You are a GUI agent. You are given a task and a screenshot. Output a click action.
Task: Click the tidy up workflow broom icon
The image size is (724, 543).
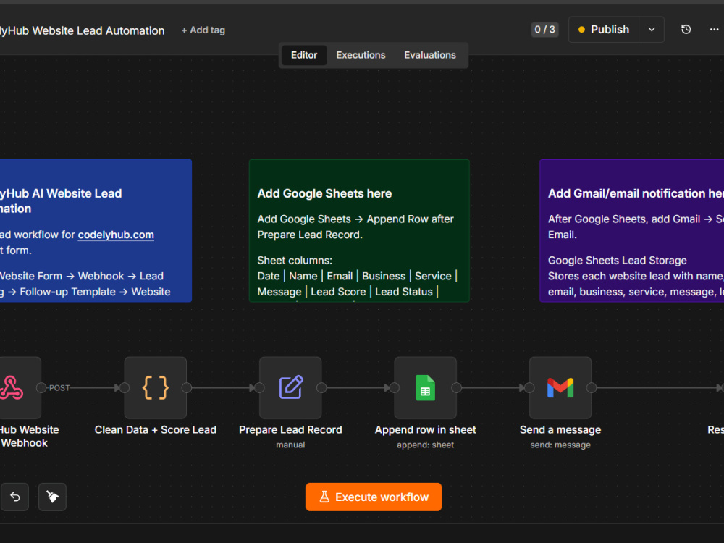click(52, 497)
